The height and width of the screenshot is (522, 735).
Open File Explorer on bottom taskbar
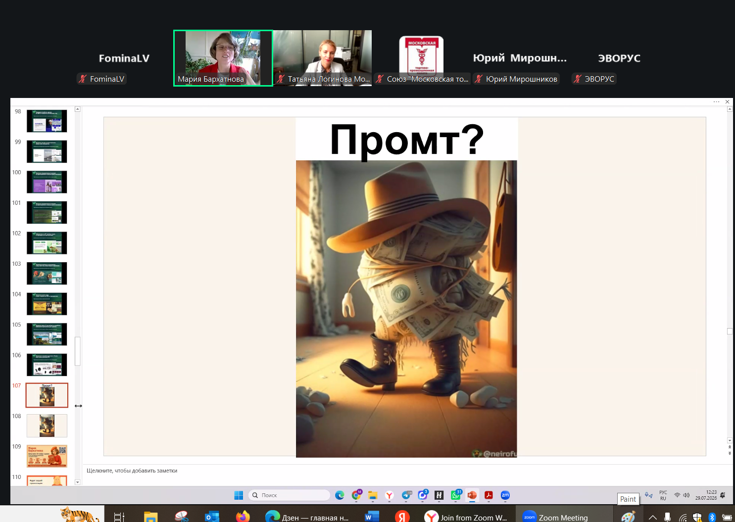tap(150, 517)
